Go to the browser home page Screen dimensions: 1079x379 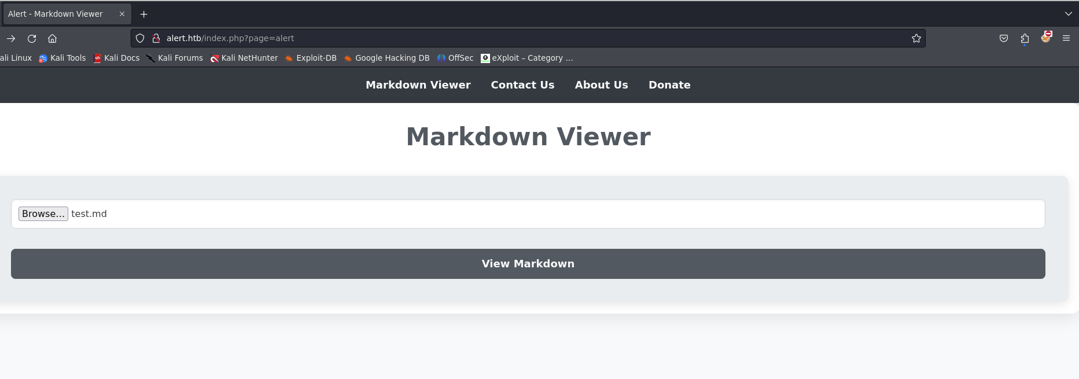[x=52, y=38]
